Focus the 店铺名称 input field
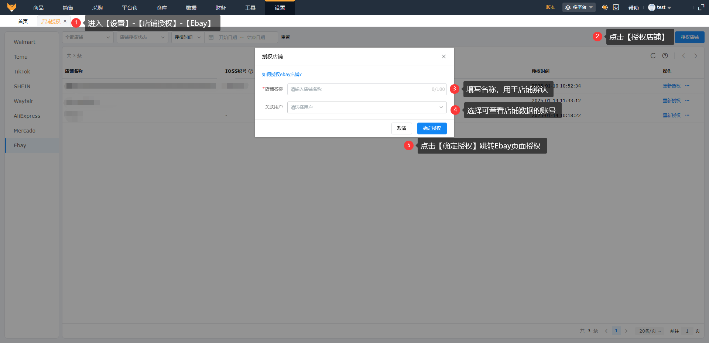Image resolution: width=709 pixels, height=343 pixels. (367, 89)
